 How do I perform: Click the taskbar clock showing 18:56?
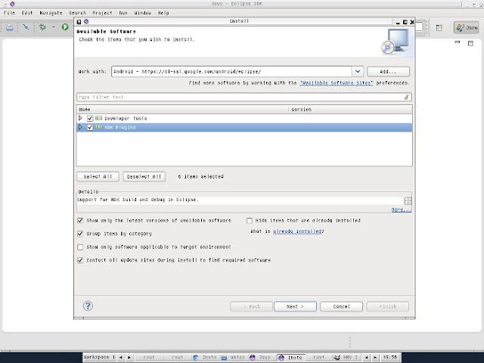[x=390, y=357]
